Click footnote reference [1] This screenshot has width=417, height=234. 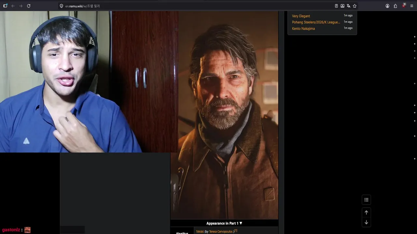tap(236, 231)
